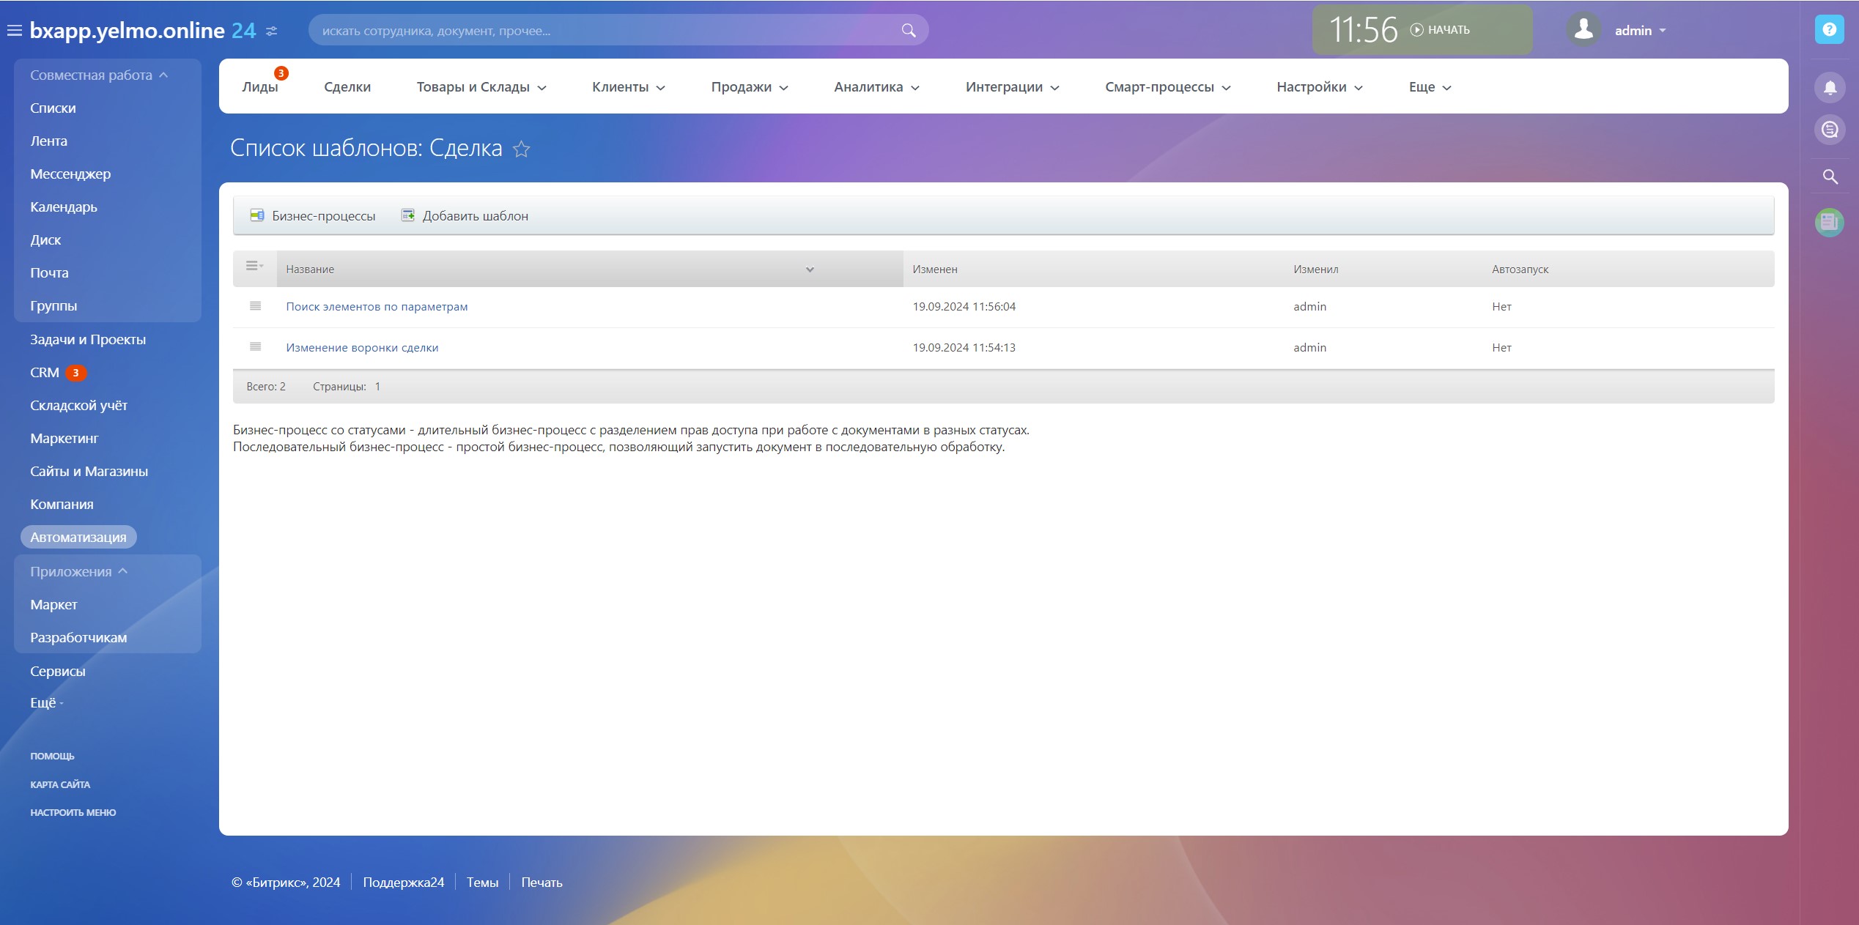Open the chat messages icon in the right panel
The width and height of the screenshot is (1859, 925).
1829,130
